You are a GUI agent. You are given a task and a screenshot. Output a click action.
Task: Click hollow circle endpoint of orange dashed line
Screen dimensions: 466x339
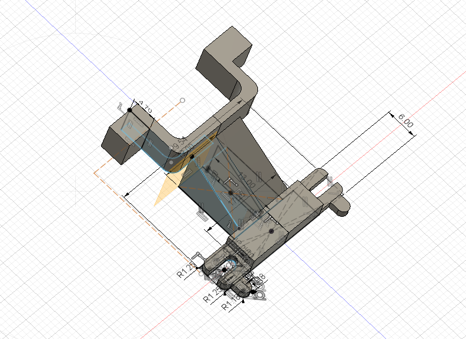182,100
